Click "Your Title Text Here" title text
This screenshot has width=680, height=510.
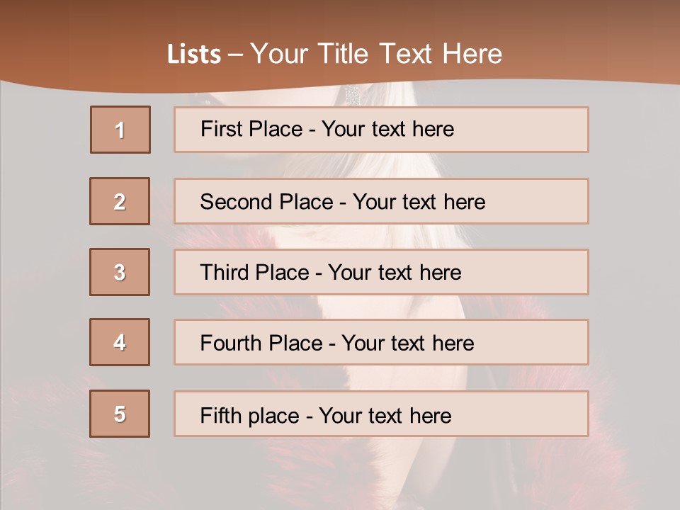[x=376, y=54]
